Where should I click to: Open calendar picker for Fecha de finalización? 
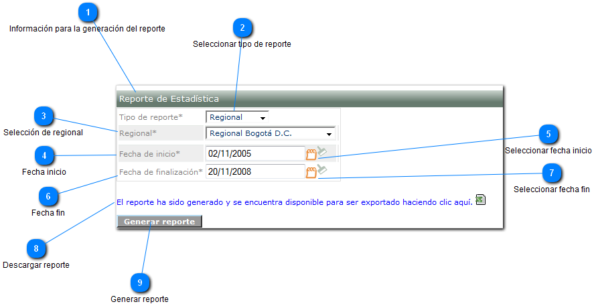[311, 172]
